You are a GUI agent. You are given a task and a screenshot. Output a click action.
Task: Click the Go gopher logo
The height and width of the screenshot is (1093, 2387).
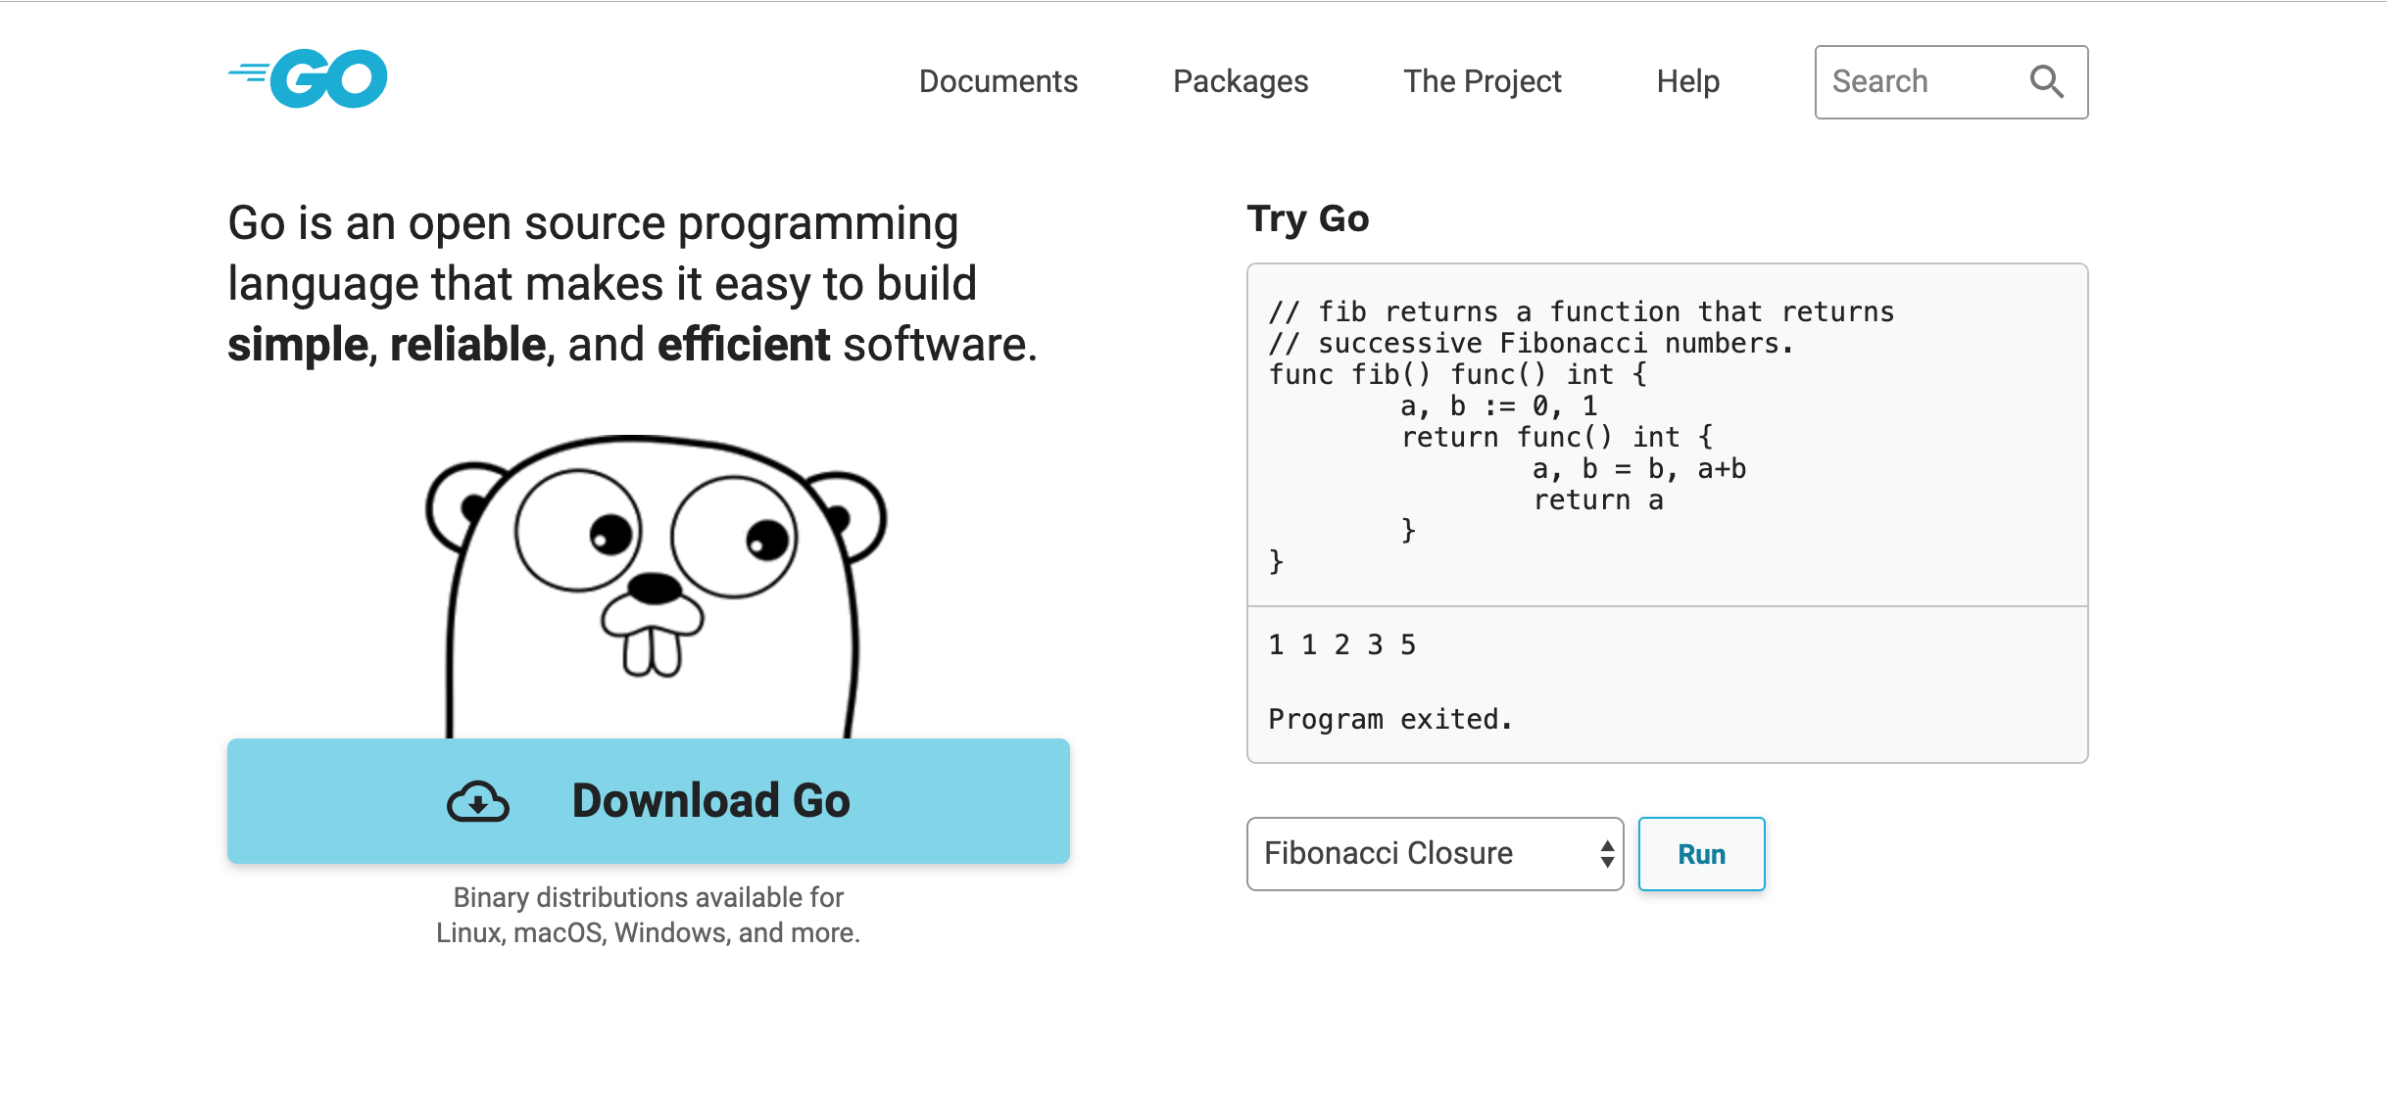(307, 77)
